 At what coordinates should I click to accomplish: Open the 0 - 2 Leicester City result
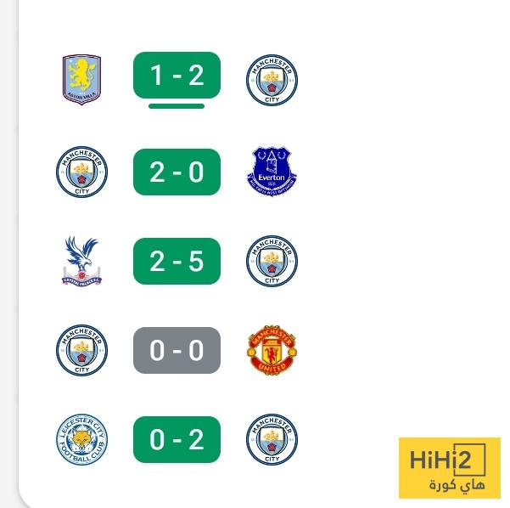coord(177,439)
